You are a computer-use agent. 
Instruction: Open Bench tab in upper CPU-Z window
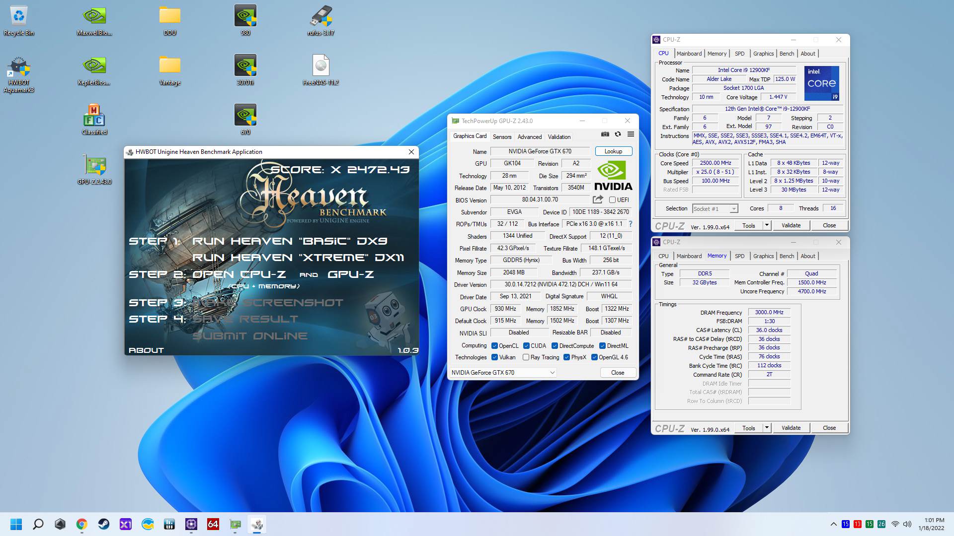tap(787, 54)
